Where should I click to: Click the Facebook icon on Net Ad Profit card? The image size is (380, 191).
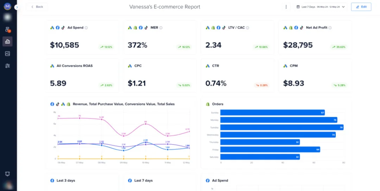coord(296,28)
